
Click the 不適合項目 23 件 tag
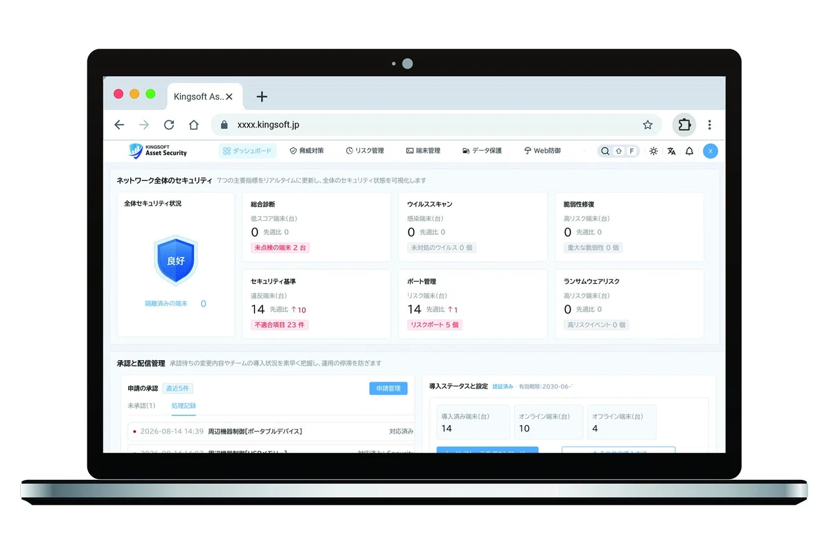point(279,325)
